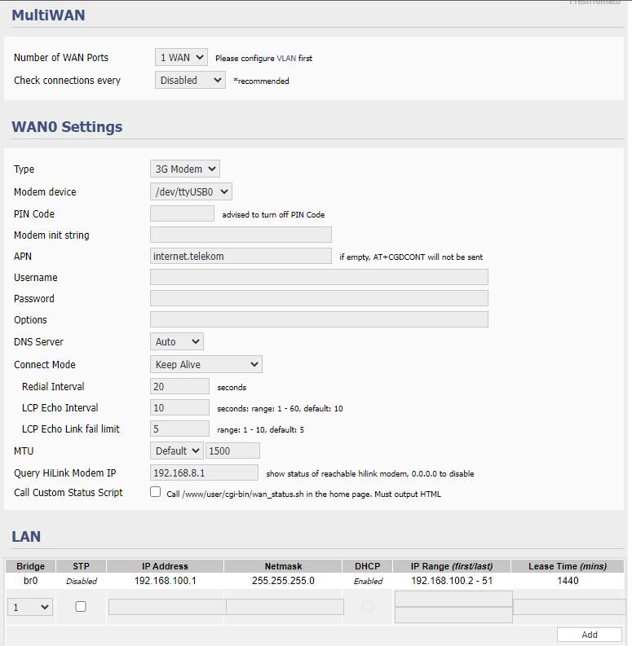Open the Number of WAN Ports dropdown
The height and width of the screenshot is (646, 632).
pos(181,57)
